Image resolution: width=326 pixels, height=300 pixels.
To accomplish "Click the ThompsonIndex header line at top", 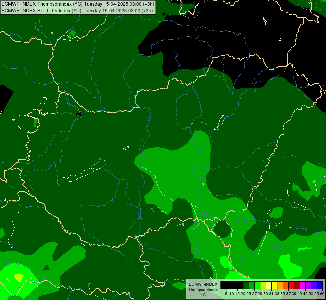I will click(x=78, y=4).
